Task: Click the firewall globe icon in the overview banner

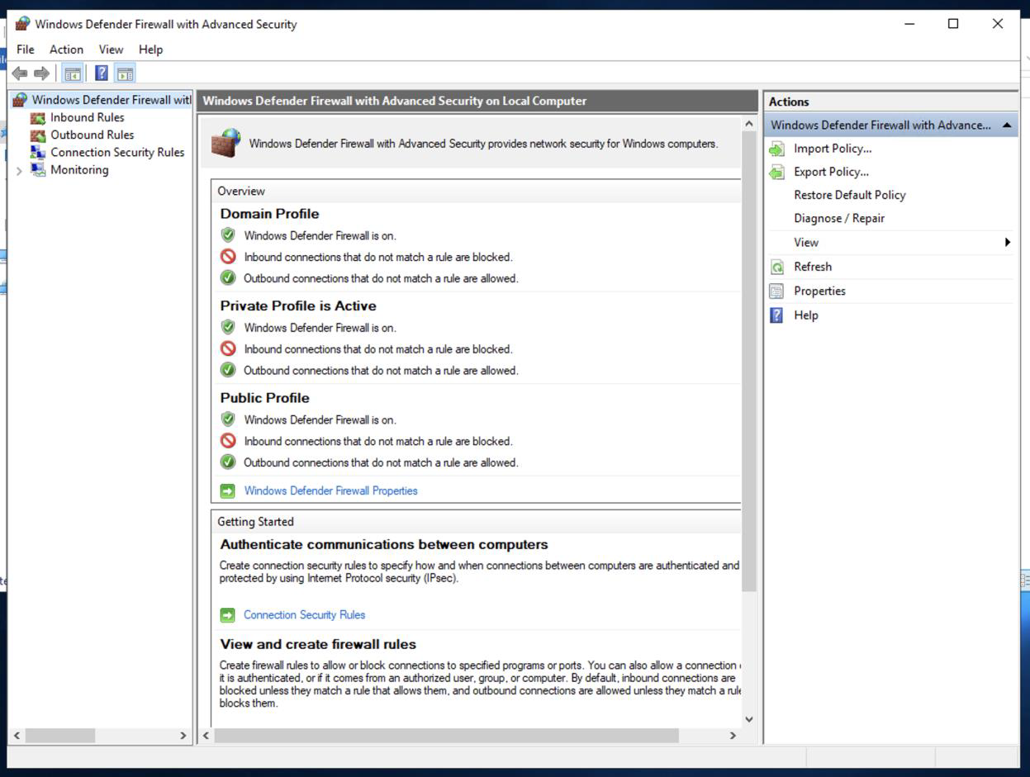Action: click(x=225, y=143)
